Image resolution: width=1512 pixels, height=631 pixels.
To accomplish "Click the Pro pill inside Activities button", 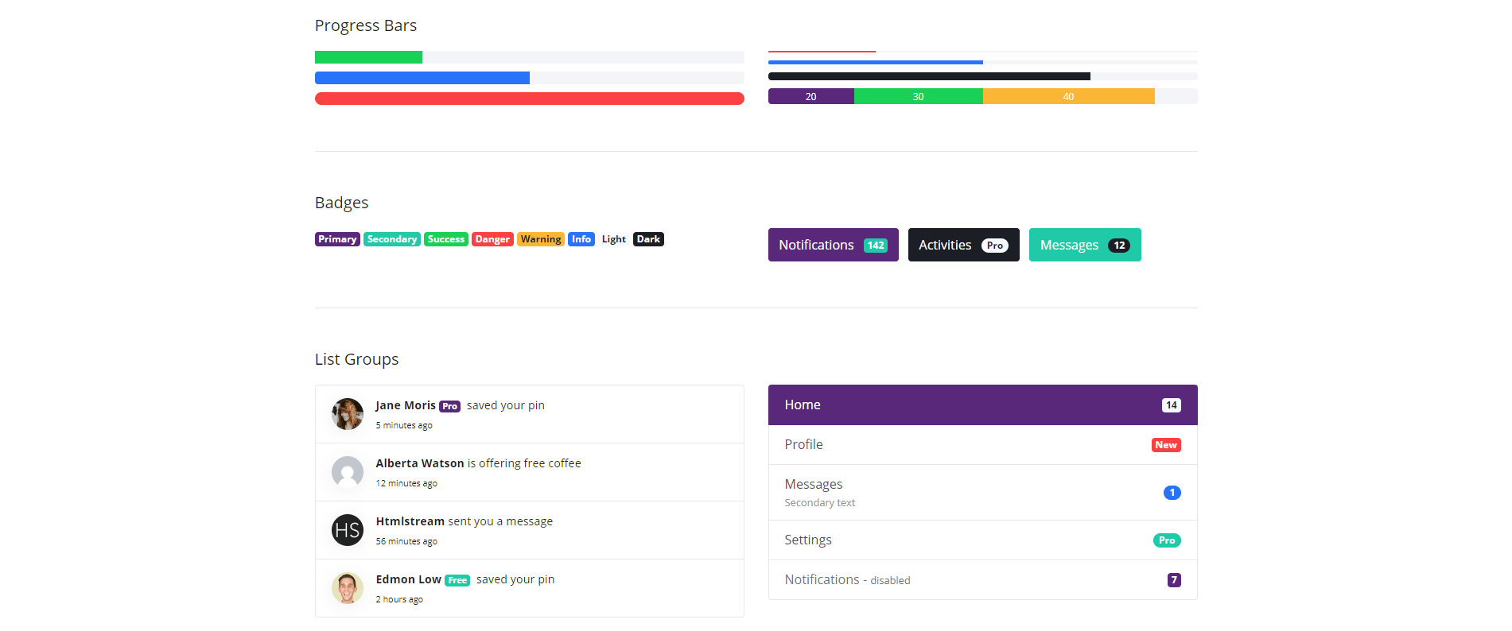I will [x=995, y=246].
